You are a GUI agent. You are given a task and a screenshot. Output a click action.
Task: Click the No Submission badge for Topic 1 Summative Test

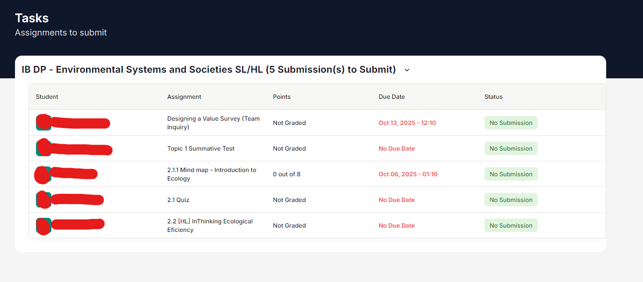511,148
